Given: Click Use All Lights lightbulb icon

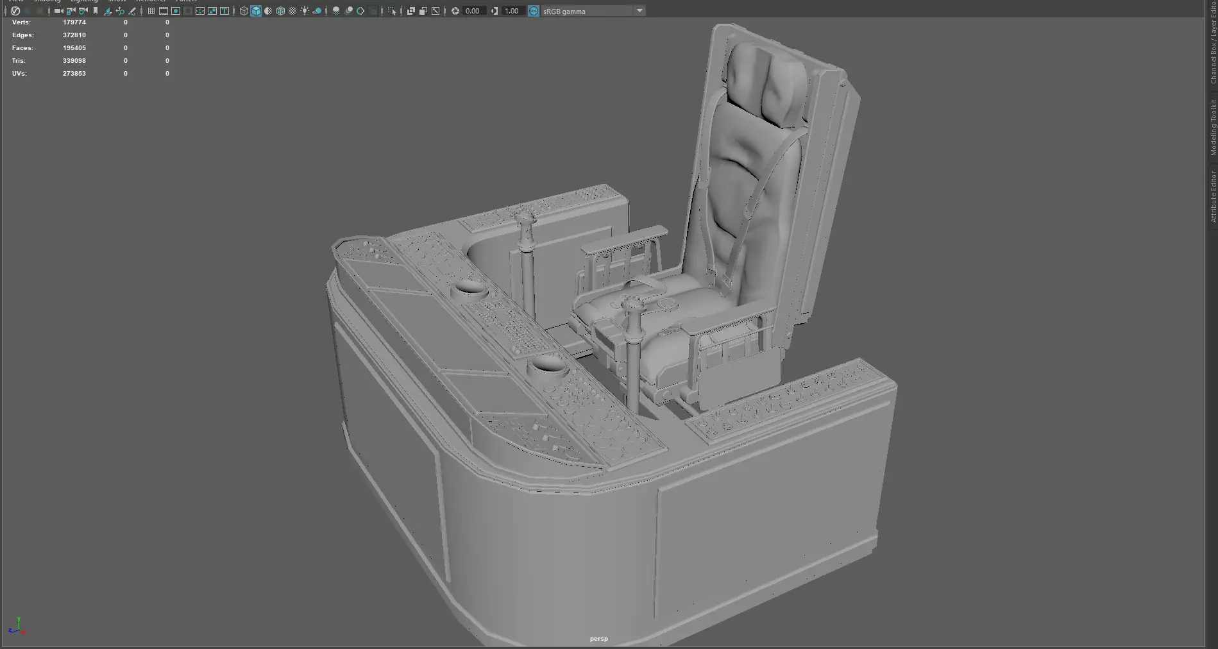Looking at the screenshot, I should tap(305, 11).
